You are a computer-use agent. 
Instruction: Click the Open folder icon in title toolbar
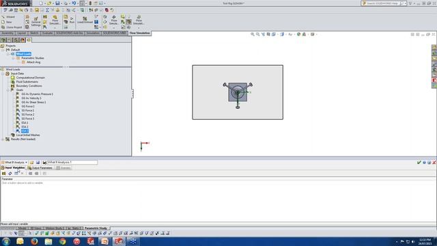tap(49, 3)
